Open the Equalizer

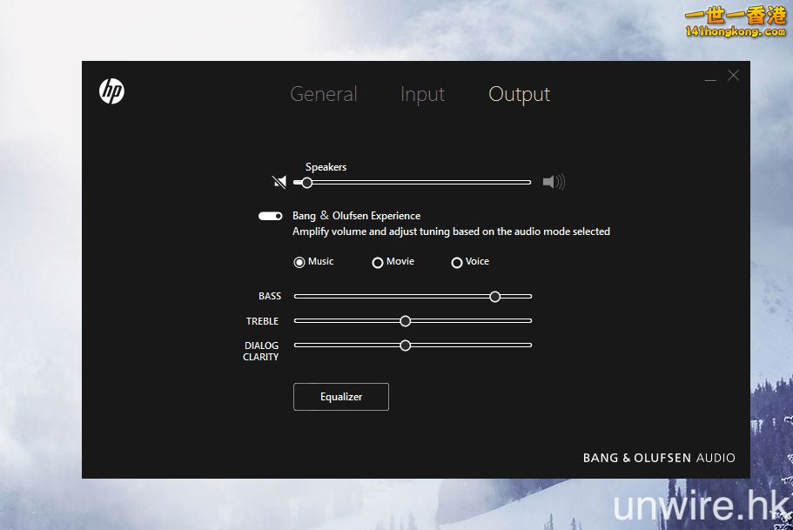[341, 397]
